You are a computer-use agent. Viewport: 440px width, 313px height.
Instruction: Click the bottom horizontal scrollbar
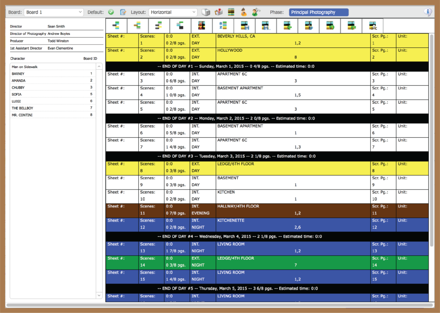click(x=220, y=305)
